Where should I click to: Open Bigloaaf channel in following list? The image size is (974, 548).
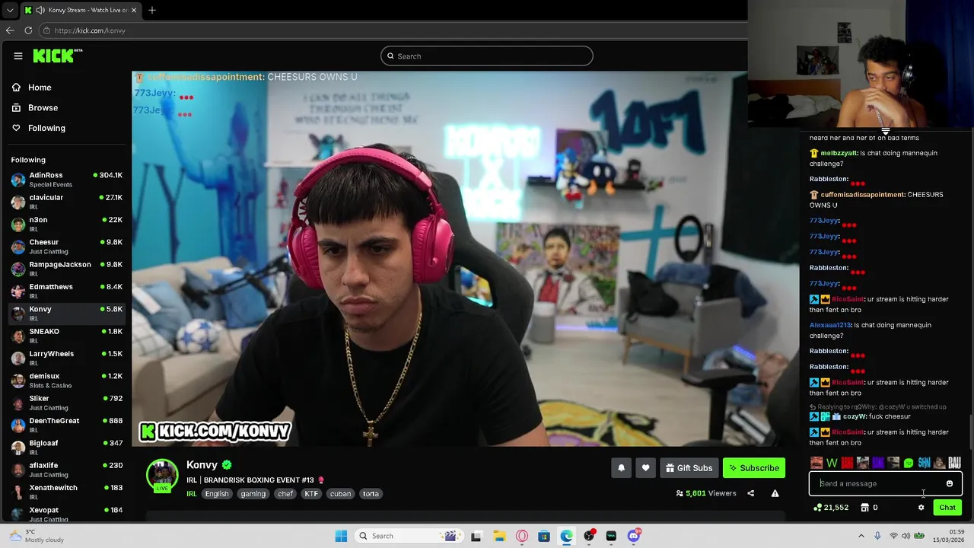pyautogui.click(x=66, y=447)
